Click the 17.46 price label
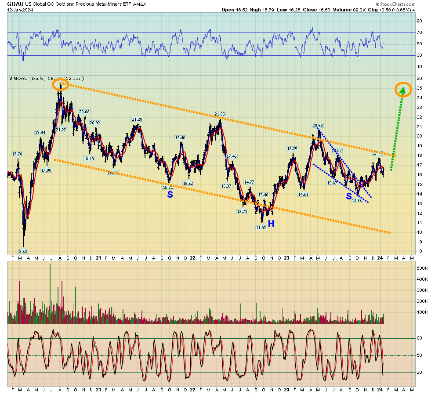Screen dimensions: 435x394 point(232,156)
